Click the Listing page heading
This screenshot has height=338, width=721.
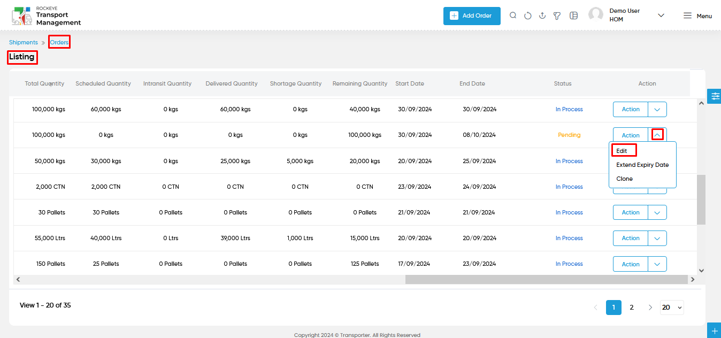point(22,57)
